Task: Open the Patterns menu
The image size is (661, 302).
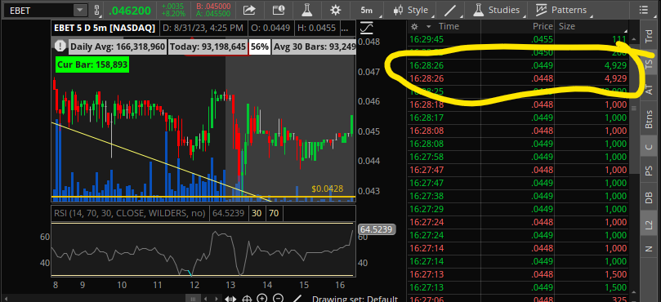Action: click(x=563, y=10)
